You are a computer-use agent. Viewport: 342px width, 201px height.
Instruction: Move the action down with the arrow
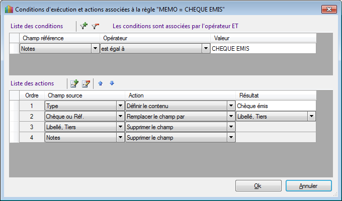click(x=112, y=83)
